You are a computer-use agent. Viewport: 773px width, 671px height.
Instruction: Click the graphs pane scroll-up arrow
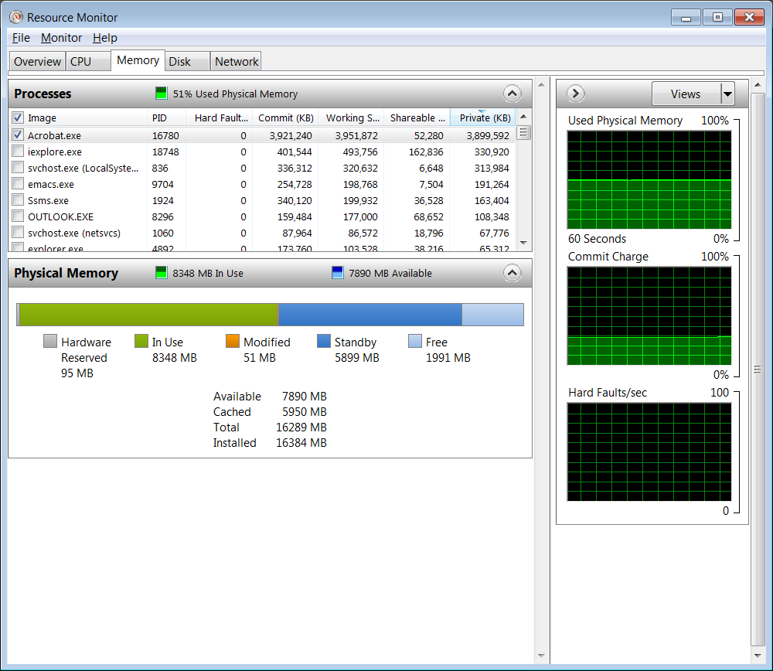(758, 85)
